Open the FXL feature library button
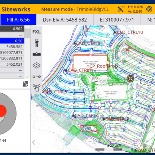Image resolution: width=155 pixels, height=155 pixels. pyautogui.click(x=37, y=32)
